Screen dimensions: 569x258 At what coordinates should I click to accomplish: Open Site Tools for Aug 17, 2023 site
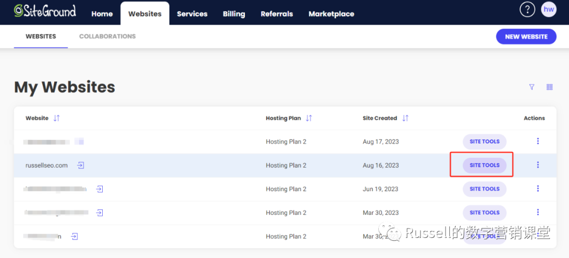click(484, 141)
